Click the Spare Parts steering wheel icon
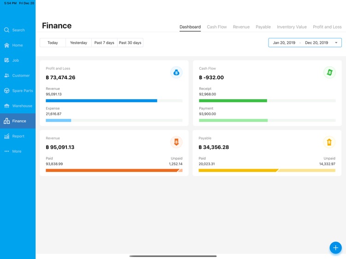The image size is (346, 259). [x=6, y=91]
